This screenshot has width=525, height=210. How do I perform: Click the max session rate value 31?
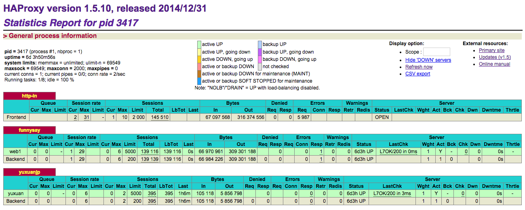point(86,117)
